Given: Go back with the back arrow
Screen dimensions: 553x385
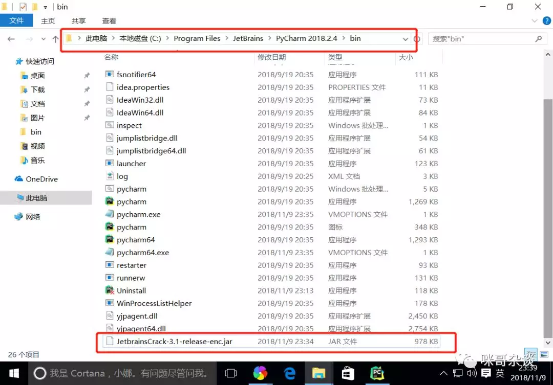Looking at the screenshot, I should click(x=11, y=39).
